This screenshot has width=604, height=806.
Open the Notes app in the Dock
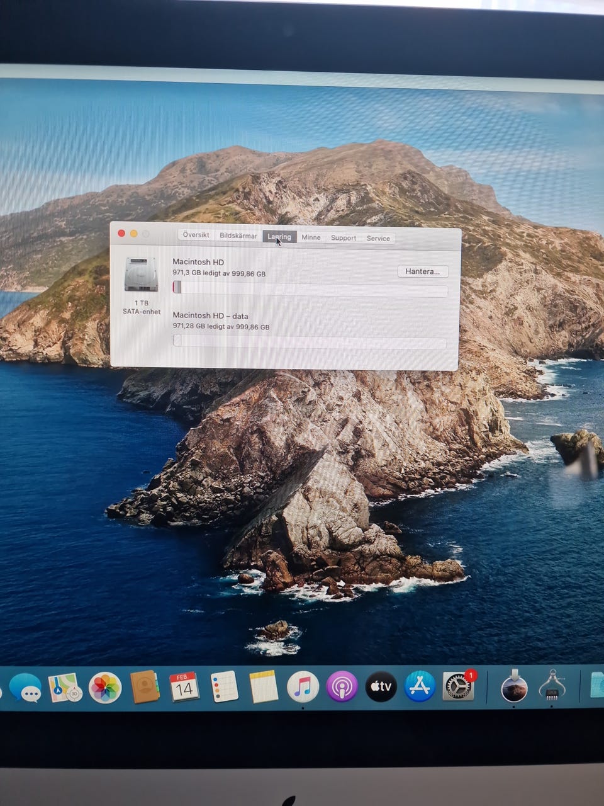click(264, 686)
